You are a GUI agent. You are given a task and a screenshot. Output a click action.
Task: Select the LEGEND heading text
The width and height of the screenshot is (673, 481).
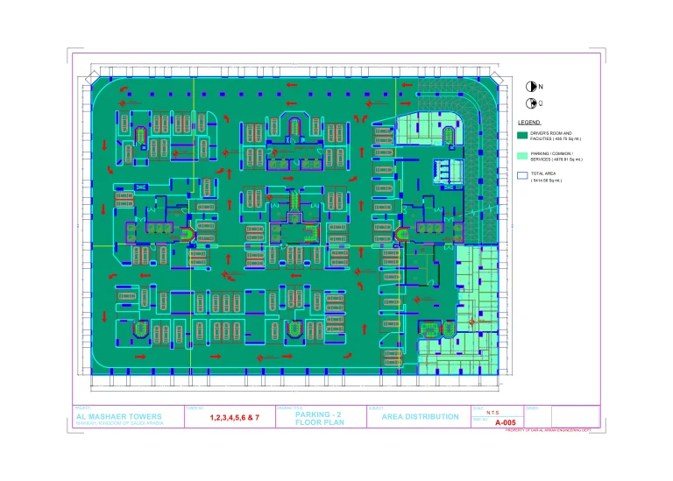[x=529, y=122]
